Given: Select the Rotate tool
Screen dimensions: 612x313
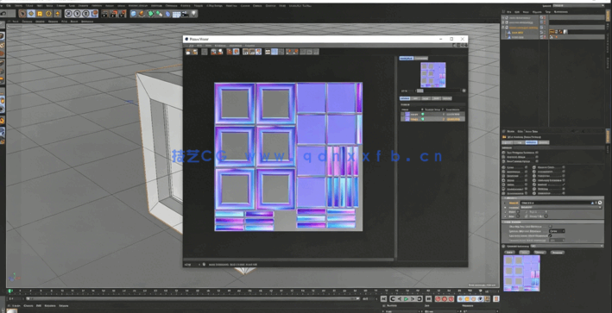Looking at the screenshot, I should coord(48,14).
